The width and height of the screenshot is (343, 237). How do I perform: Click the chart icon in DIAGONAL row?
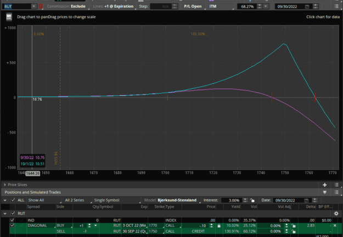coord(21,226)
